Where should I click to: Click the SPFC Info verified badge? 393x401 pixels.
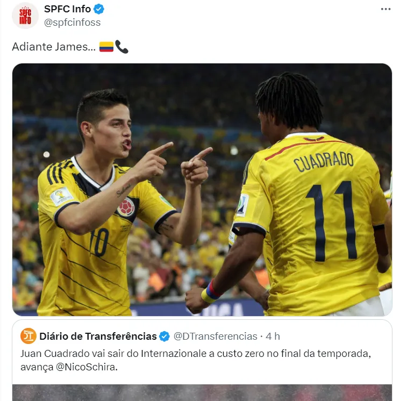click(x=99, y=9)
